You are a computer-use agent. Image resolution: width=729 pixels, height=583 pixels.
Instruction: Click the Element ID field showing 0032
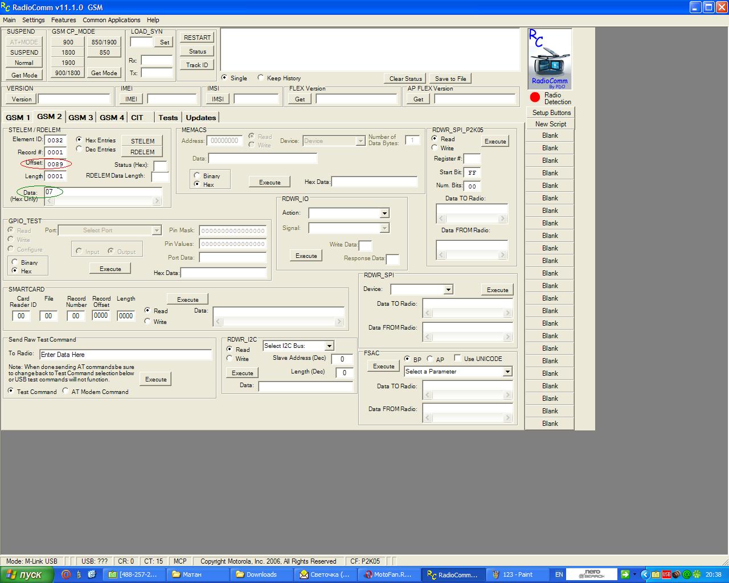click(x=55, y=139)
